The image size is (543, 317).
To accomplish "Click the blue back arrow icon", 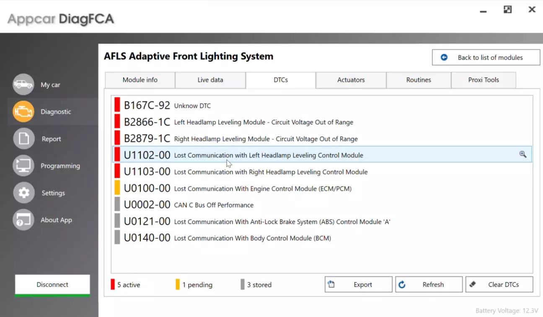I will pyautogui.click(x=444, y=58).
